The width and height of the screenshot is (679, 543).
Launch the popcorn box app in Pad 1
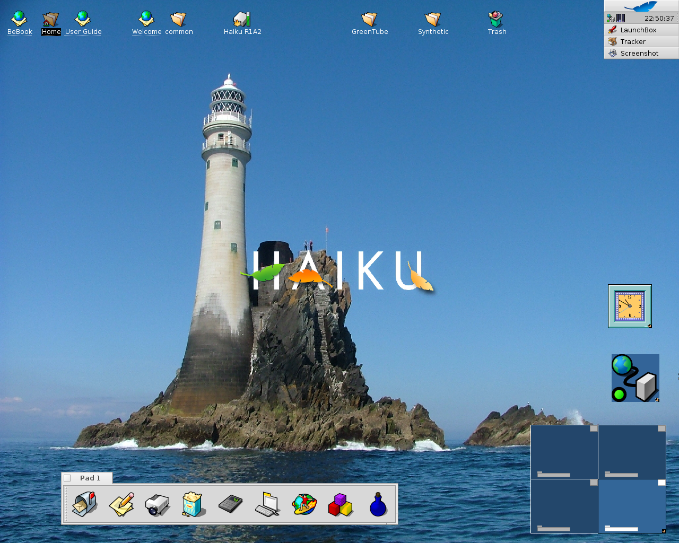[193, 504]
